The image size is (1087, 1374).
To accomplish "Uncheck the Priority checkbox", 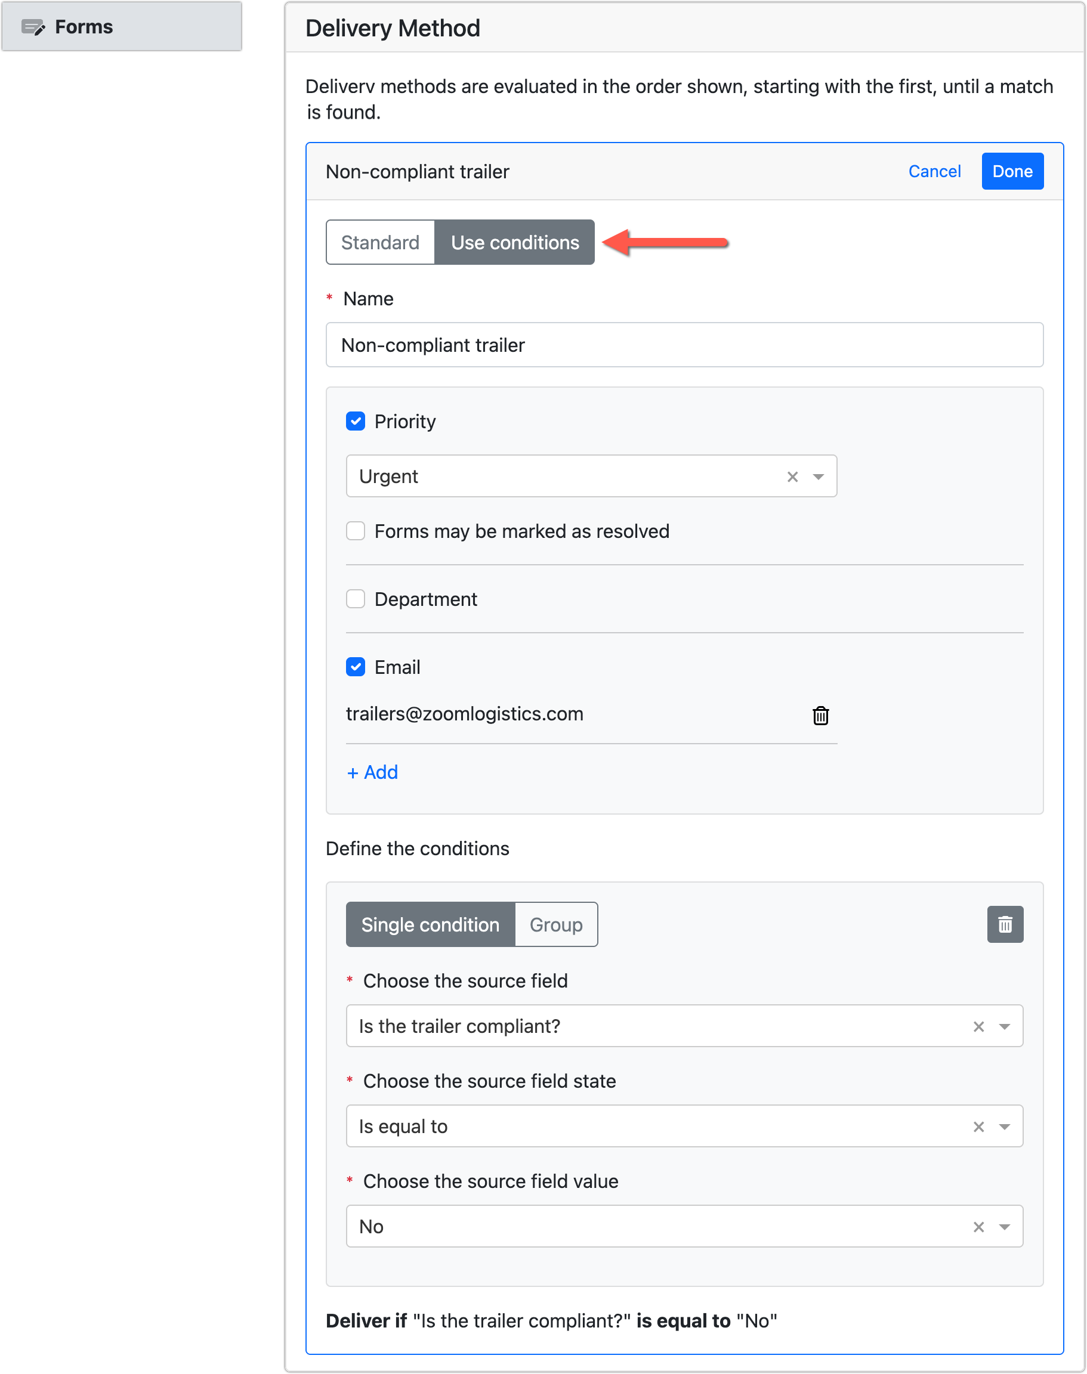I will tap(355, 420).
